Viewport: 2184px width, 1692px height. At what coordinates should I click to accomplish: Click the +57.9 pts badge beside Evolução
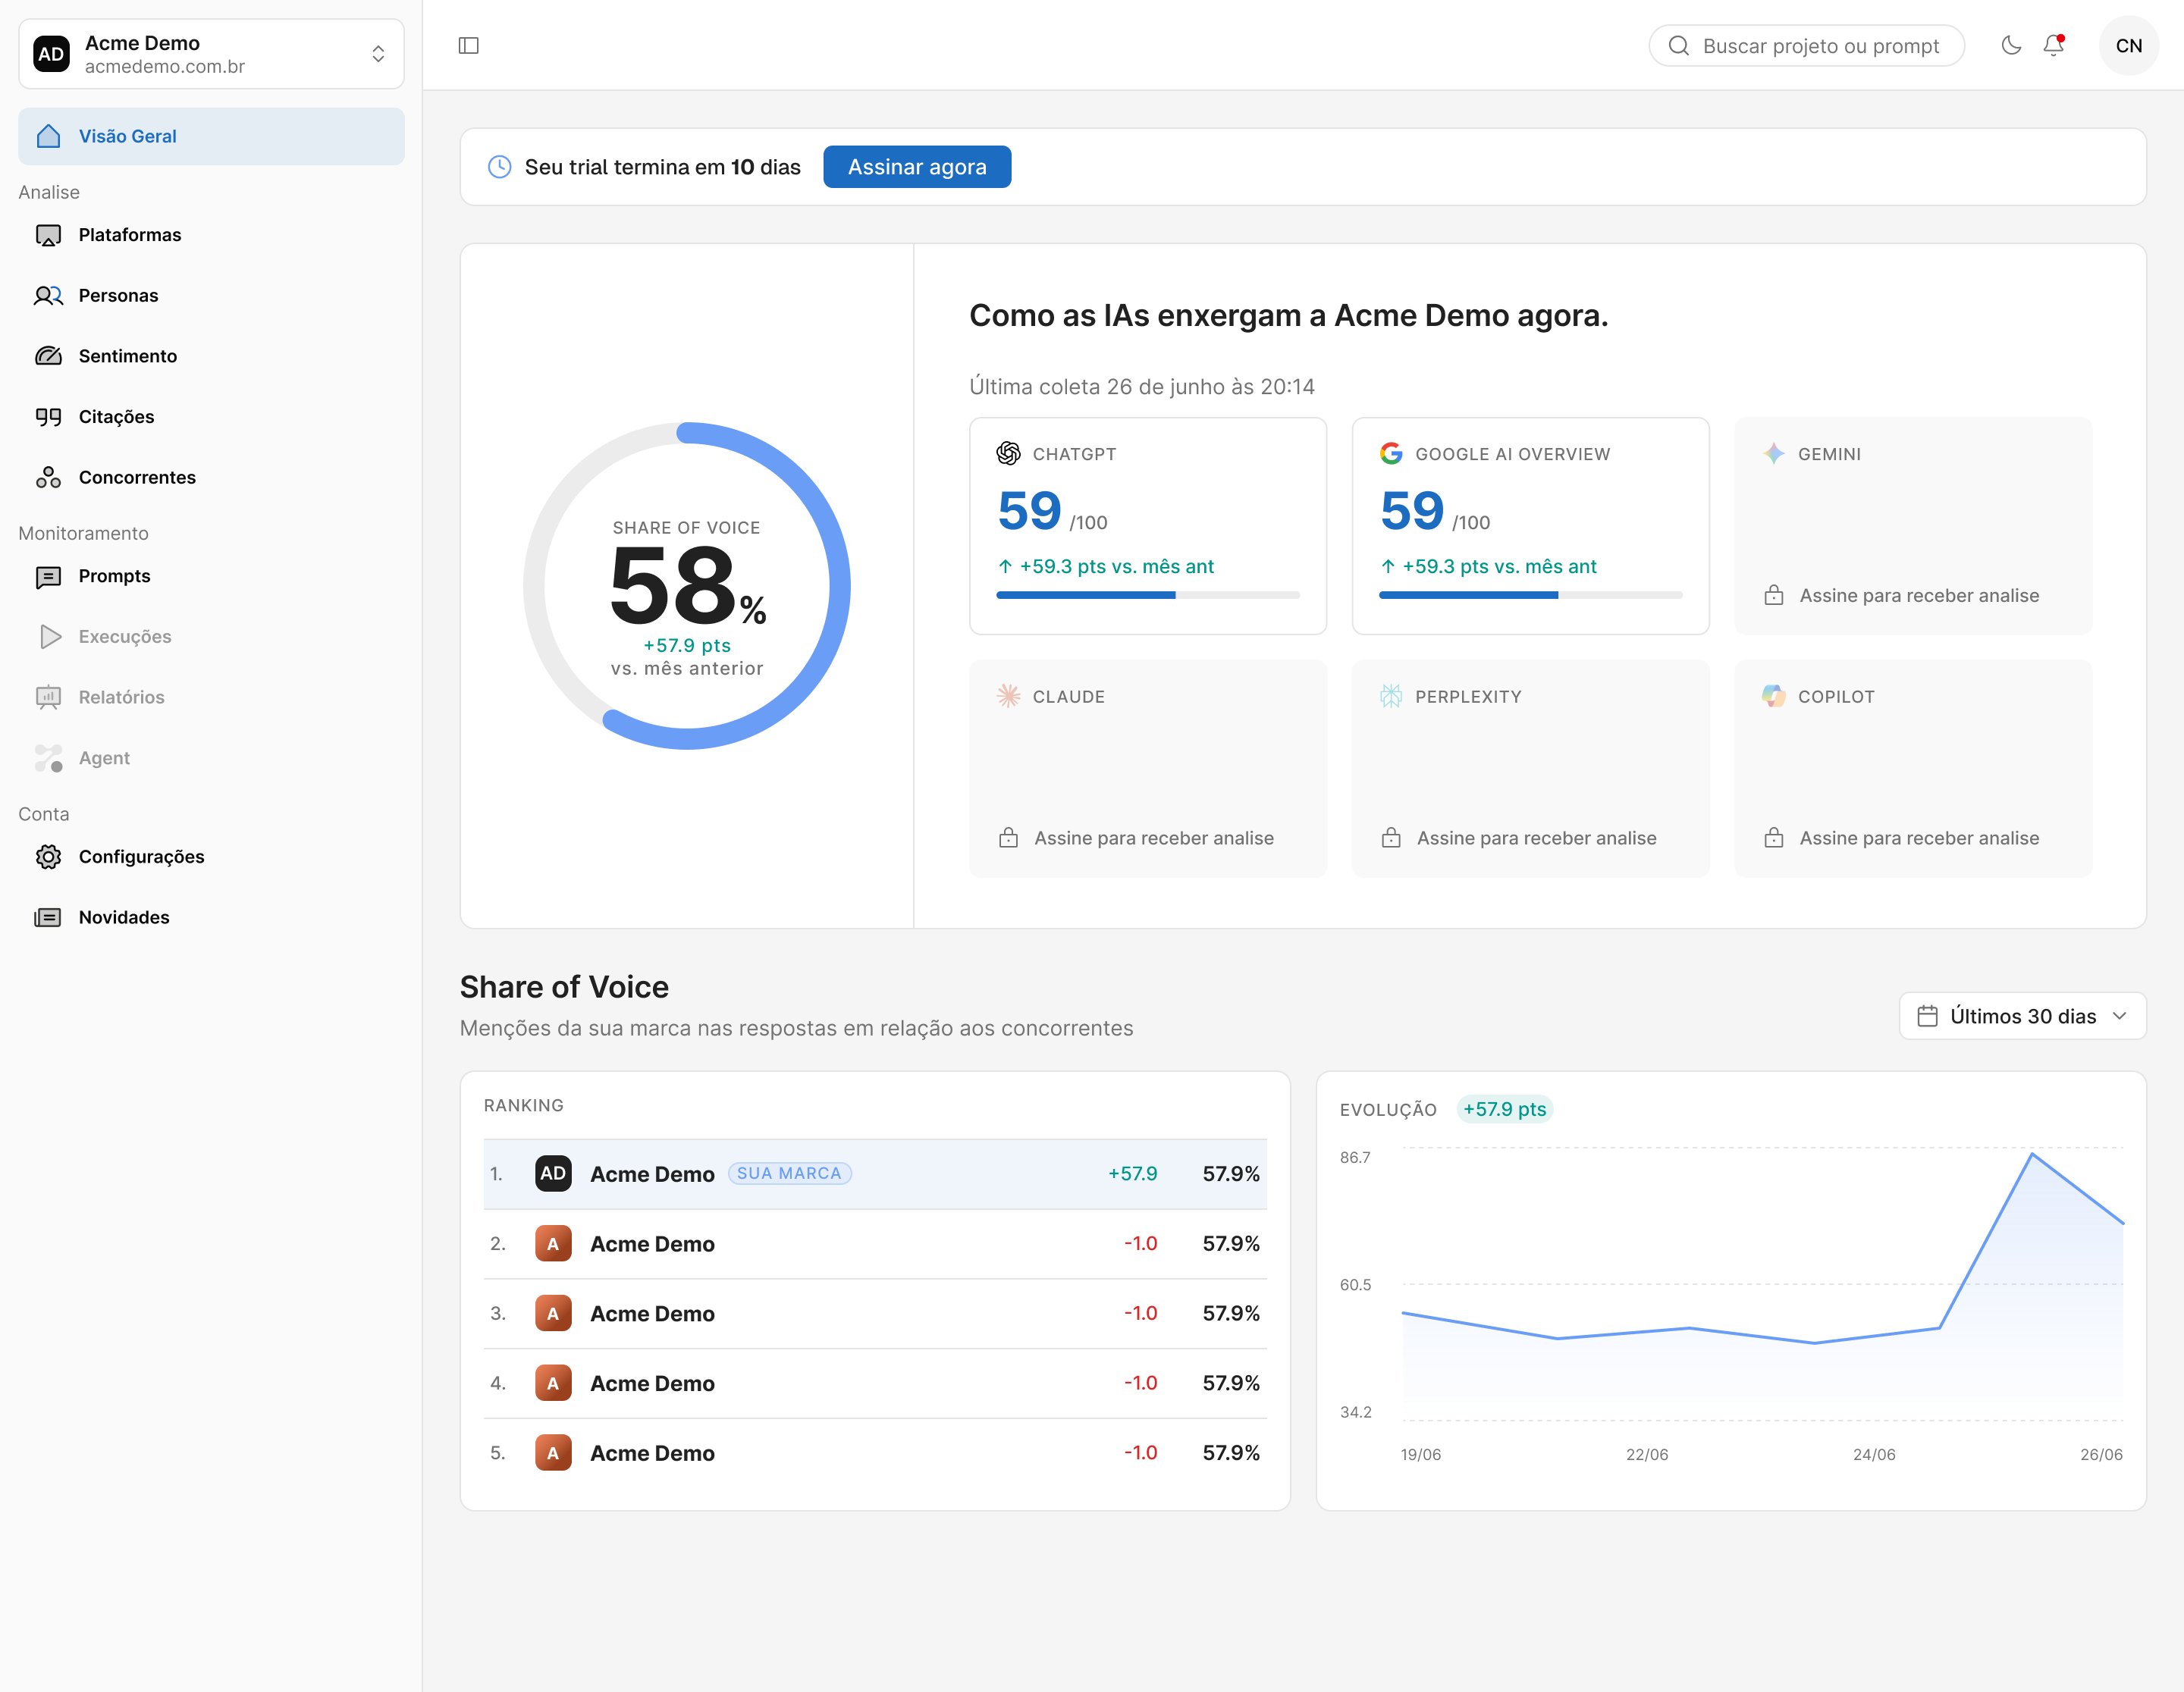click(1504, 1109)
